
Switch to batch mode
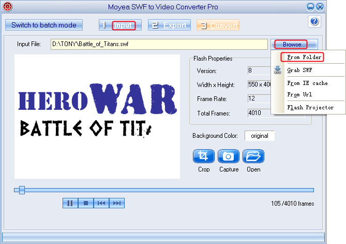coord(44,25)
